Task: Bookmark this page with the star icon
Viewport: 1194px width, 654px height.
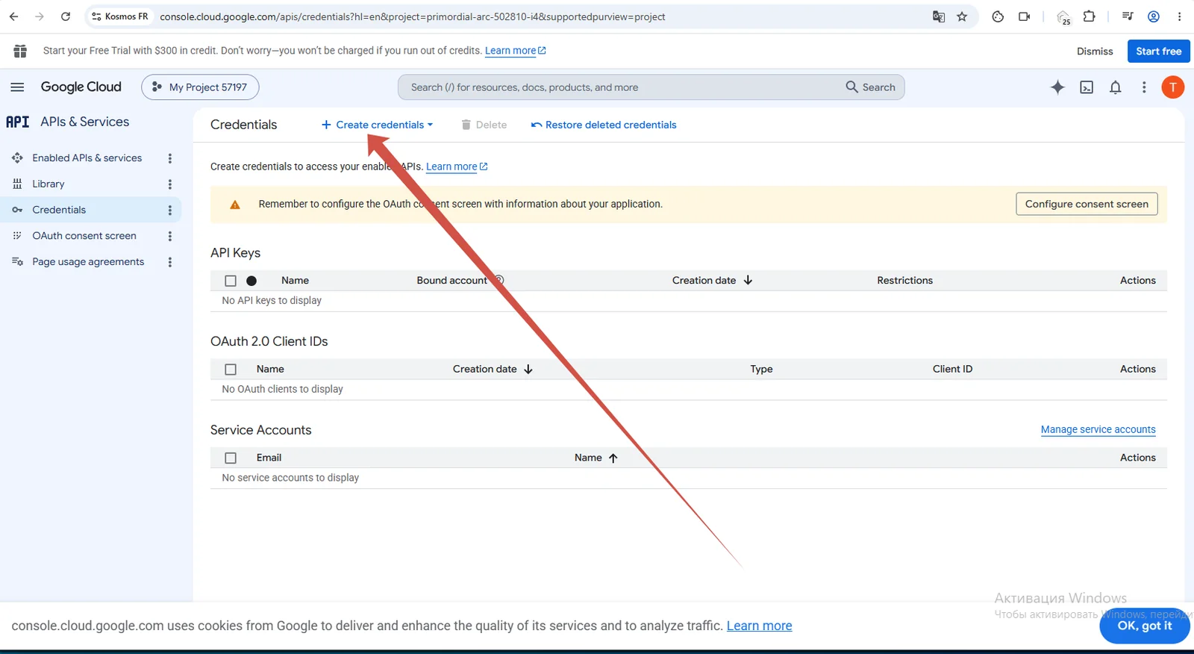Action: [962, 16]
